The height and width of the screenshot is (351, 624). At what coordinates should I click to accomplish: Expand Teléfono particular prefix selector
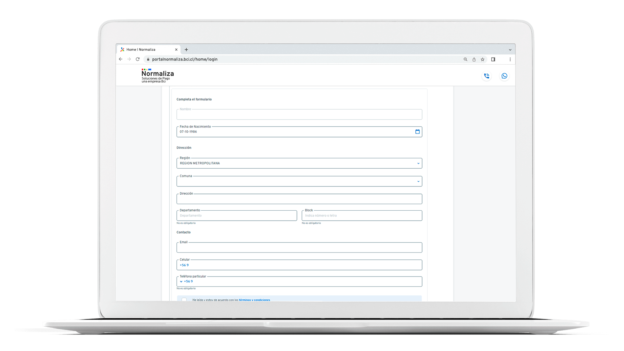click(x=181, y=281)
